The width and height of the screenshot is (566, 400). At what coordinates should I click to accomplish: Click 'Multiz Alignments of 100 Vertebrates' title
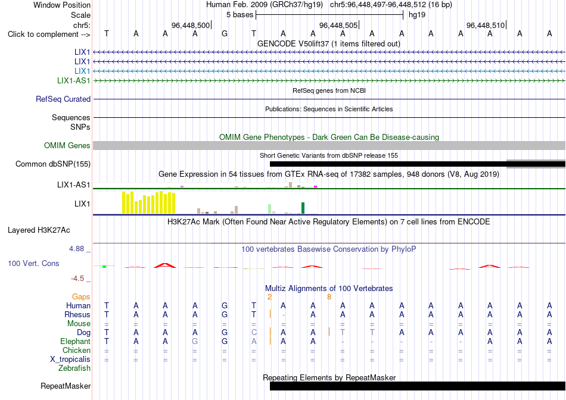click(x=329, y=288)
